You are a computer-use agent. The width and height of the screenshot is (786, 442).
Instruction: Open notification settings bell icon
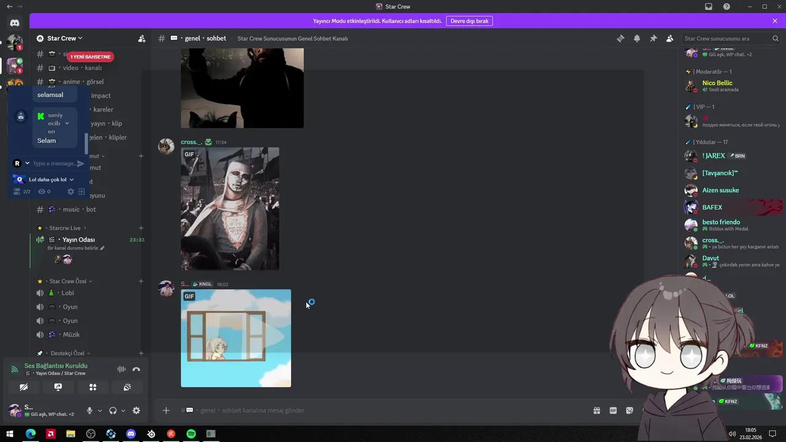(x=637, y=38)
